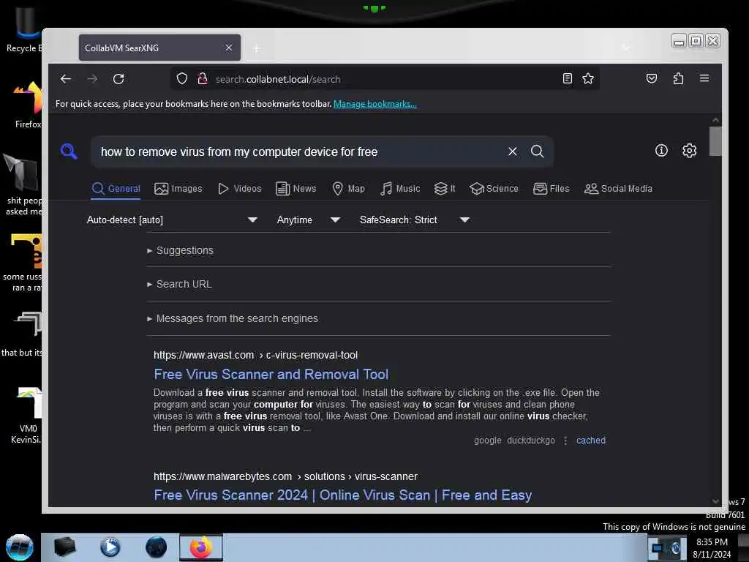Go back with the browser back arrow
Screen dimensions: 749x562
click(66, 79)
